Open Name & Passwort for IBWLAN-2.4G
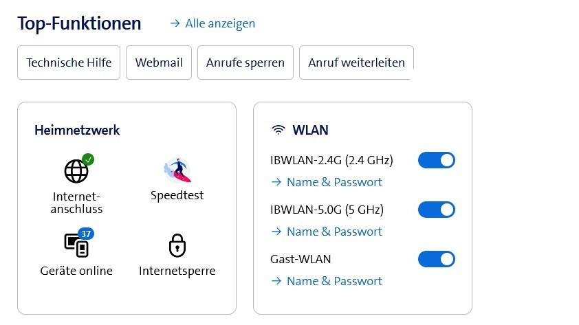The height and width of the screenshot is (325, 579). tap(327, 182)
